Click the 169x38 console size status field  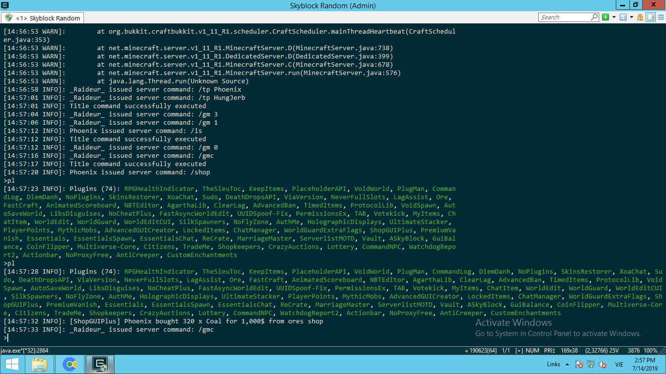(x=570, y=351)
